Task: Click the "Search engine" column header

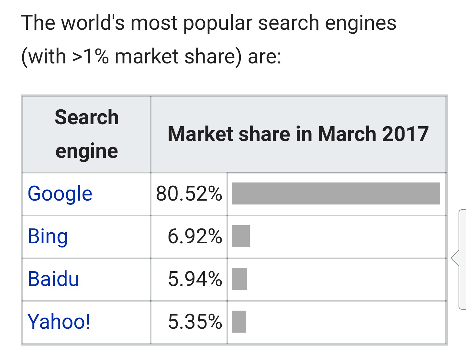Action: point(87,134)
